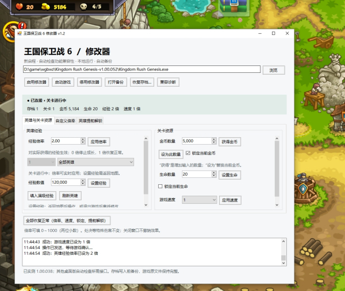Switch to the 自定义倍率 tab
This screenshot has height=291, width=345.
click(66, 121)
